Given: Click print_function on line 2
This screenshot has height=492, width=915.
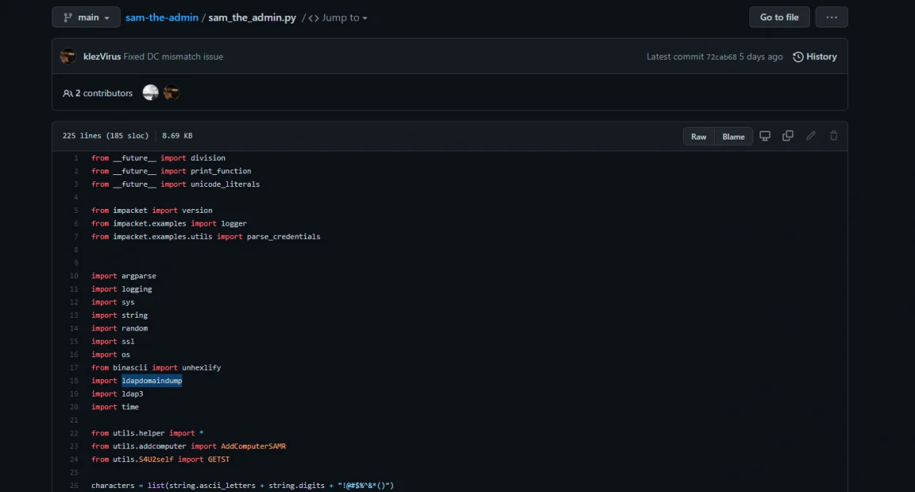Looking at the screenshot, I should tap(221, 171).
